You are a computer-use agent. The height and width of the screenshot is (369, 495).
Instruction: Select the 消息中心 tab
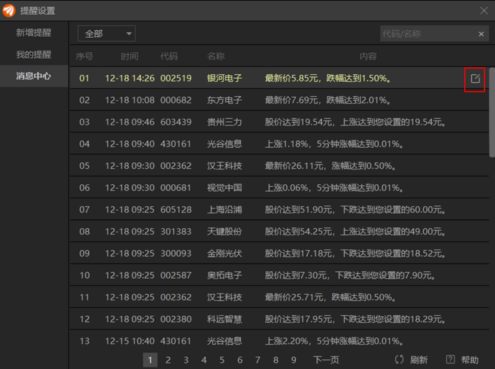coord(33,76)
